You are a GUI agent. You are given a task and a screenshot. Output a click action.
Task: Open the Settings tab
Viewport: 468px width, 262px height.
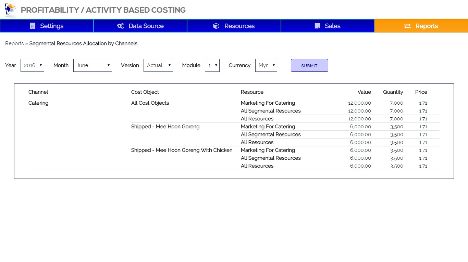coord(47,26)
